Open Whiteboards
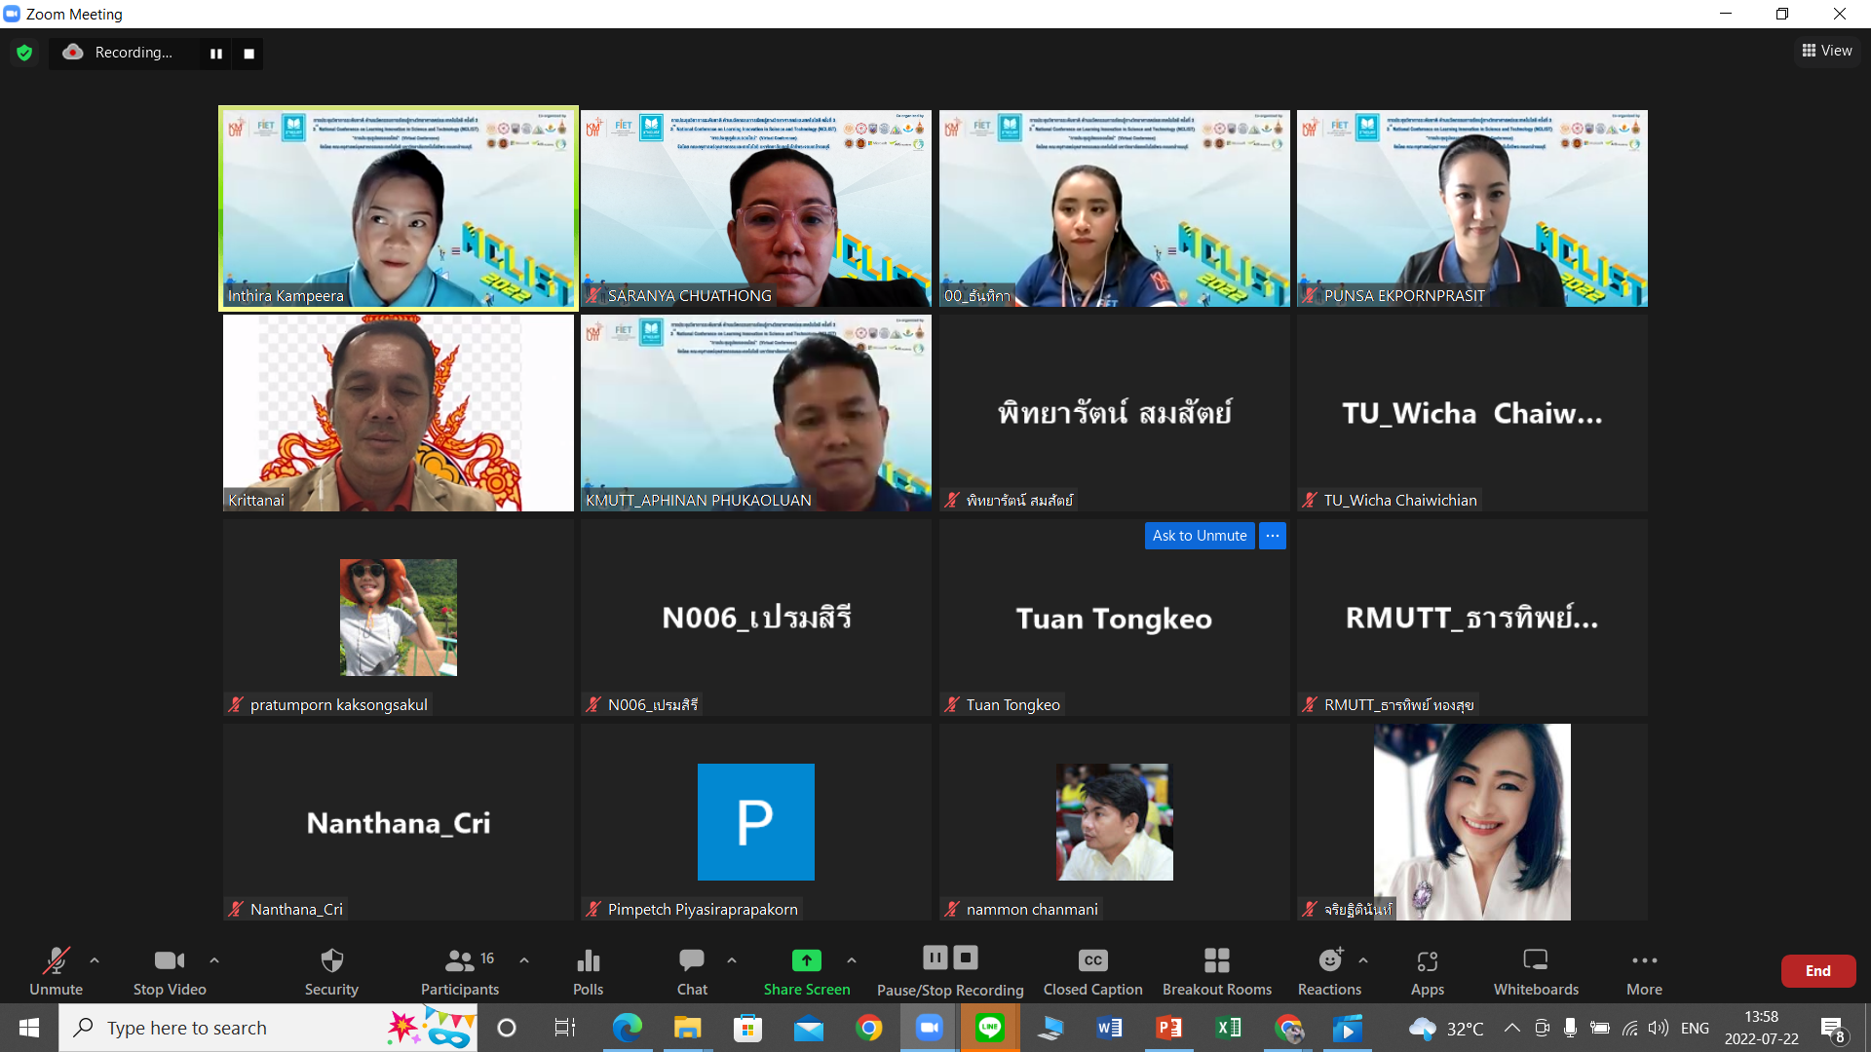 coord(1536,971)
